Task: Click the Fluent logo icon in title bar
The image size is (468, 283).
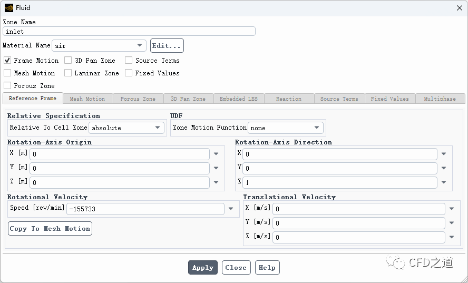Action: tap(9, 8)
